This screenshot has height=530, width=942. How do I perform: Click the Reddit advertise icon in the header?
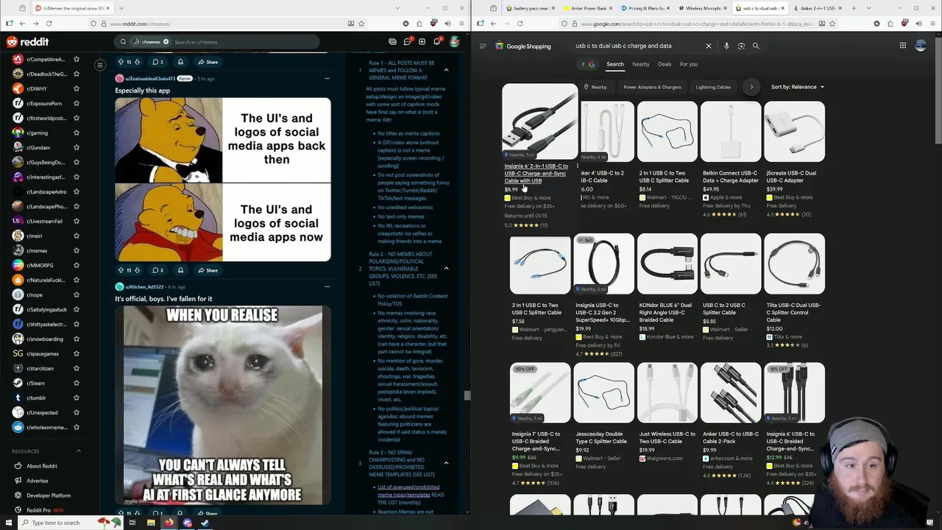coord(392,42)
